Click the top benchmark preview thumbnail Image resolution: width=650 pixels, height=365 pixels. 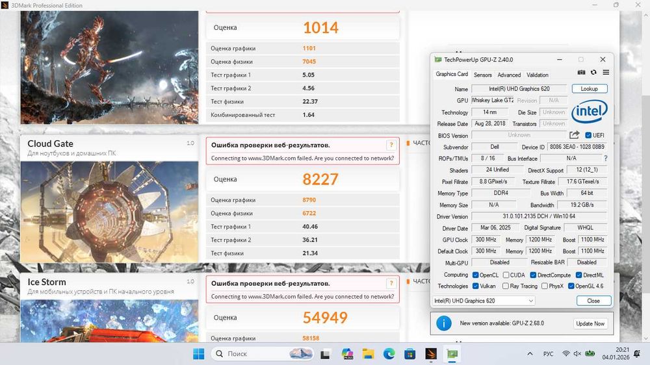[109, 68]
